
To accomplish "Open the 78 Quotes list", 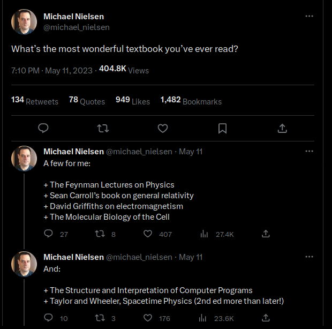I will (x=87, y=101).
